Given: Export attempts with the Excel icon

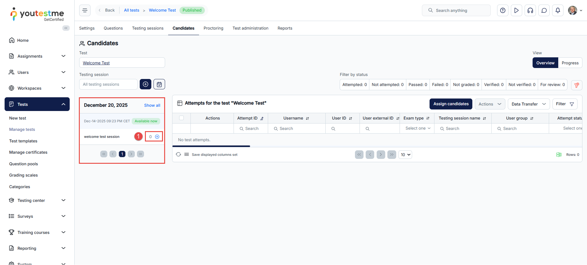Looking at the screenshot, I should point(559,155).
